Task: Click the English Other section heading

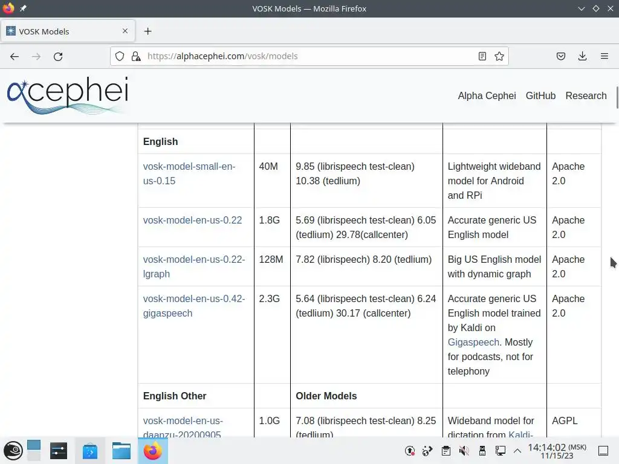Action: tap(175, 396)
